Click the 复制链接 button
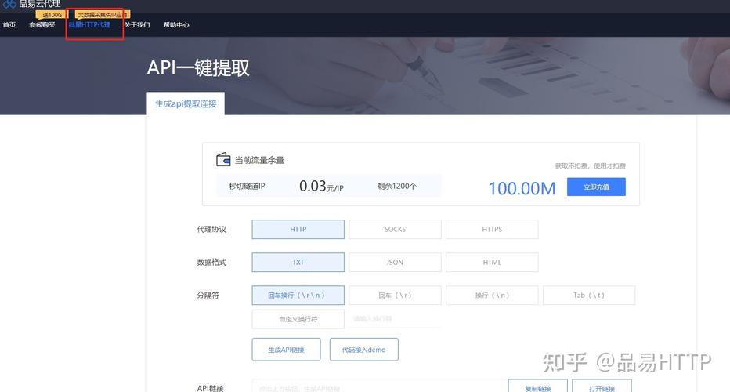730x392 pixels. (538, 387)
